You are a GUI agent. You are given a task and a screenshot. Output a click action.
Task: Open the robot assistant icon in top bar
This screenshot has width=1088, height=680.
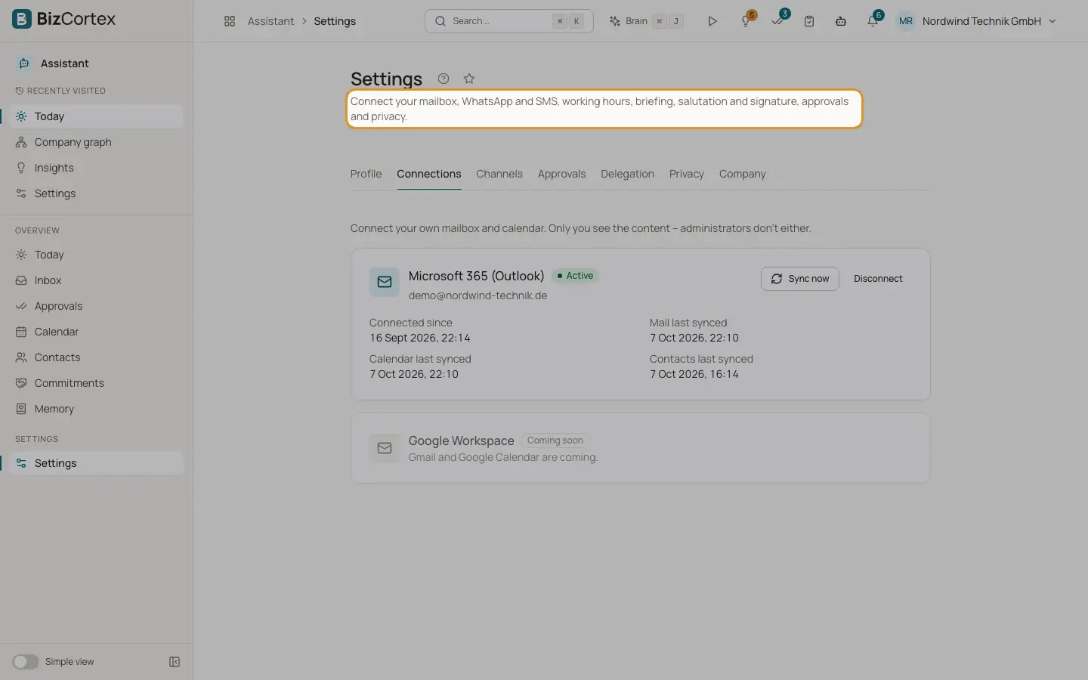tap(841, 21)
